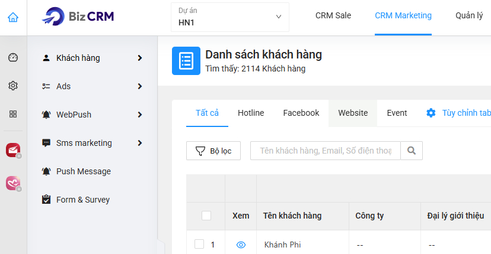Tick the select-all header checkbox

click(206, 216)
